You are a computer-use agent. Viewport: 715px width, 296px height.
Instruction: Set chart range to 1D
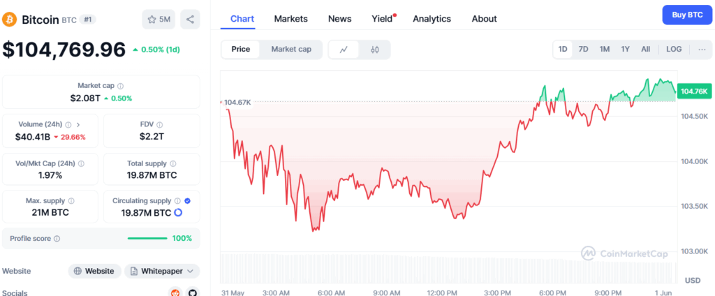[563, 50]
